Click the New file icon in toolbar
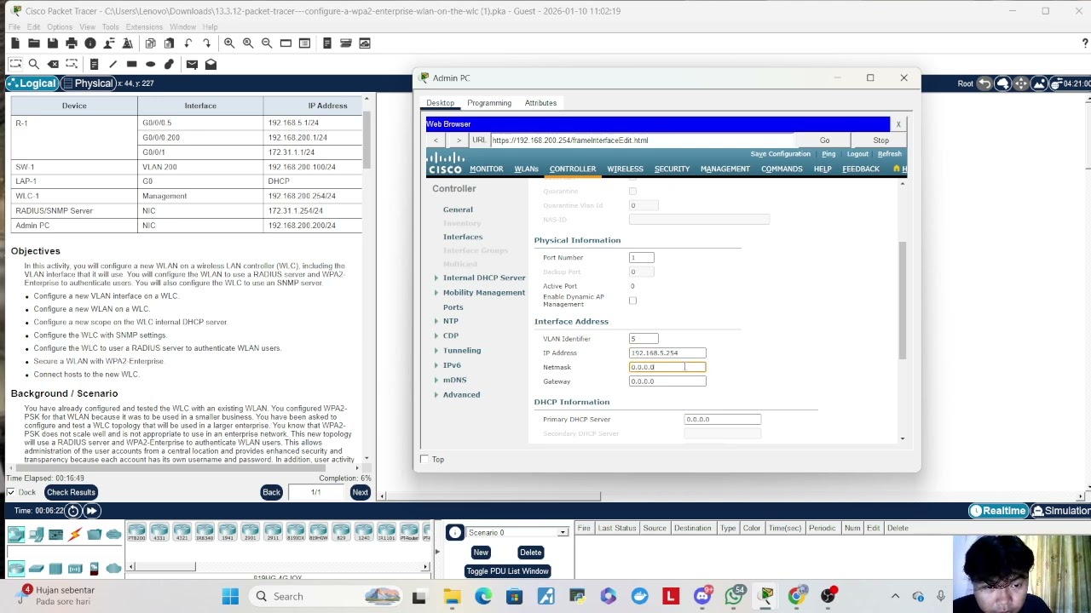 (x=14, y=43)
